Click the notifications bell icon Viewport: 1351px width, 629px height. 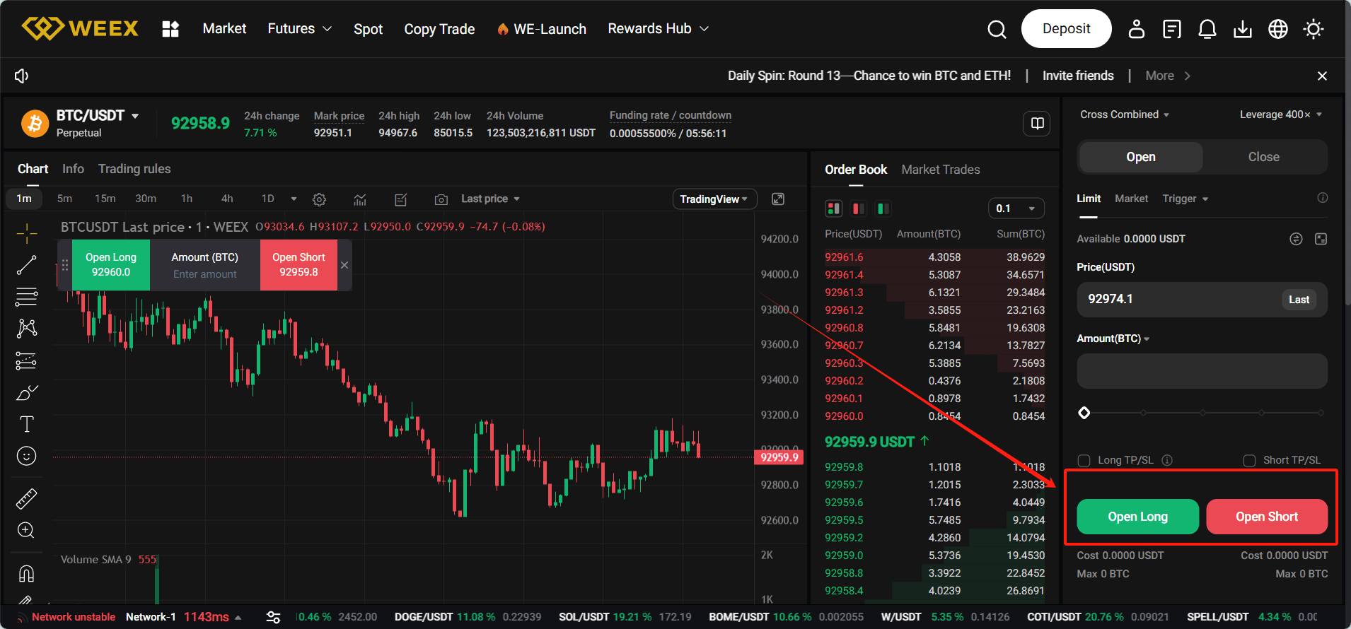[1207, 29]
